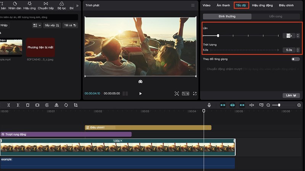Open the Sắp xếp sort dropdown
Screen dimensions: 305x171
[x=52, y=25]
